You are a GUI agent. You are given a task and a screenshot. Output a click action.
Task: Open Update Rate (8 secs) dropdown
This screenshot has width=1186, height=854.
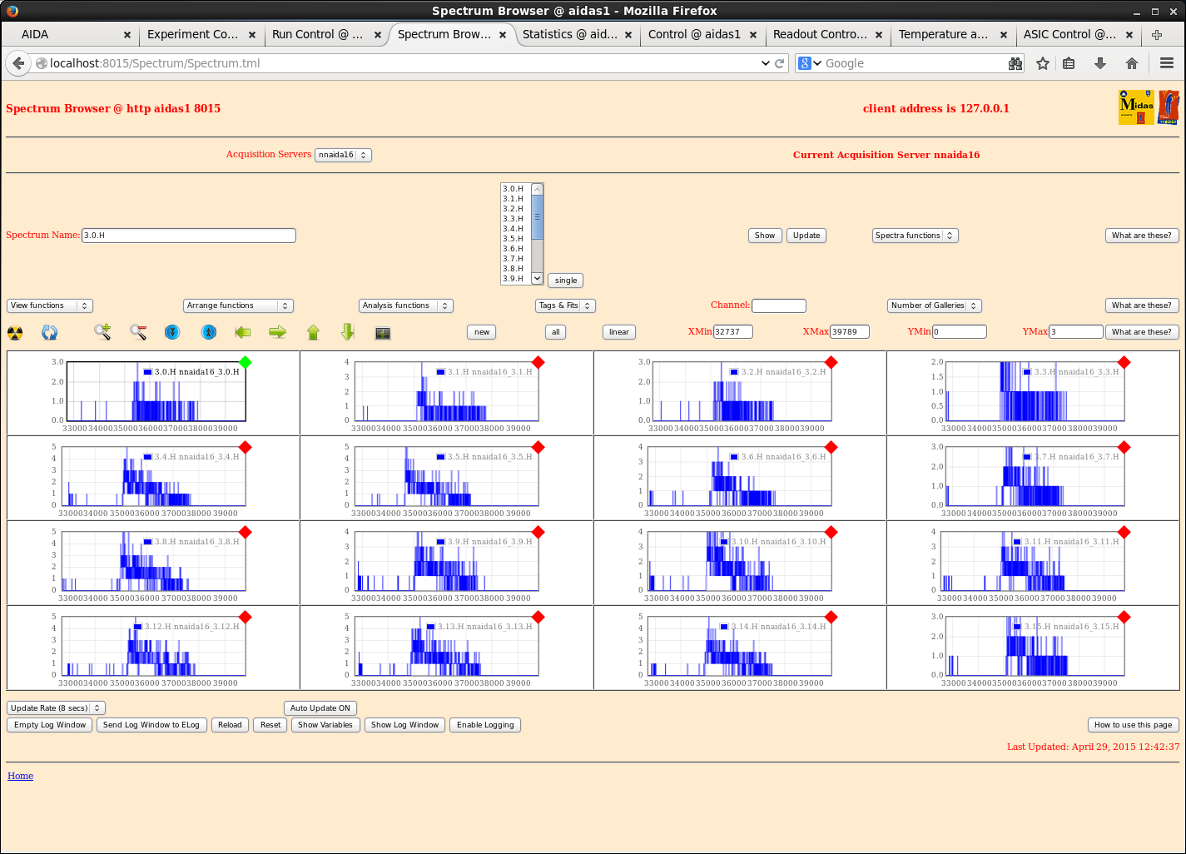point(56,708)
